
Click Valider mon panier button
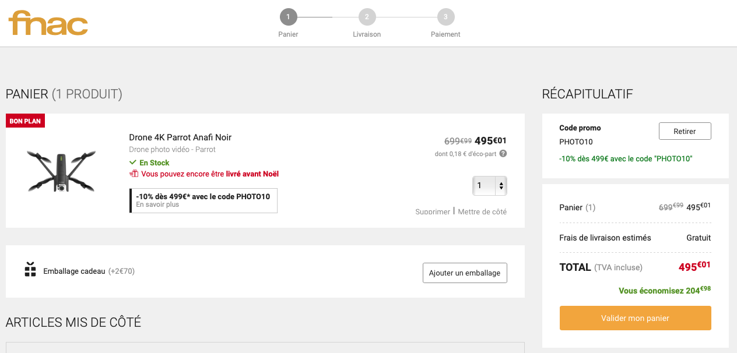click(x=635, y=318)
